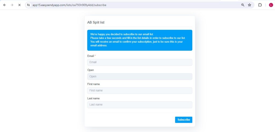Click the Last name label
Screen dimensions: 275x132
(x=93, y=98)
